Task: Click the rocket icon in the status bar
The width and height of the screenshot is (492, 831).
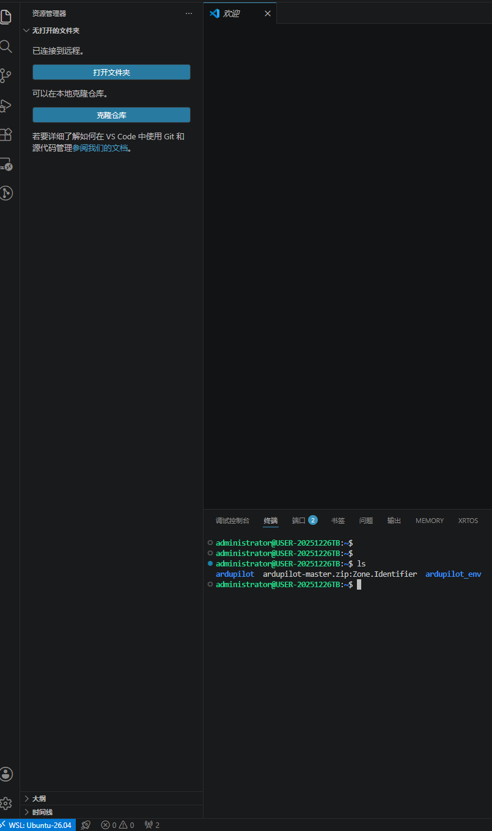Action: click(x=86, y=825)
